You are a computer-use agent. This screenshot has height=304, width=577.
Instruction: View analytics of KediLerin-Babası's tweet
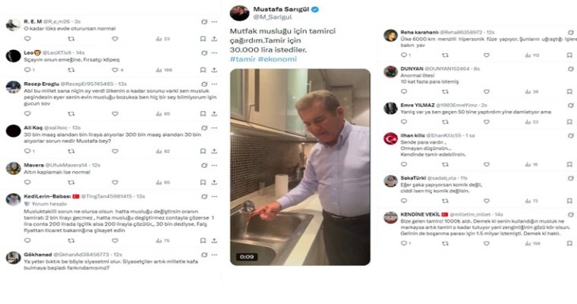click(162, 241)
